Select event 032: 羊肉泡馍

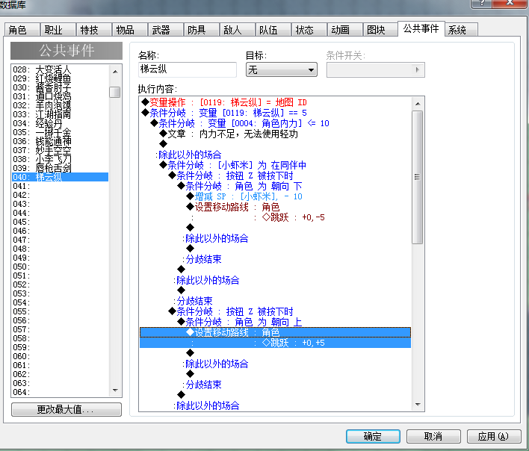pyautogui.click(x=60, y=105)
